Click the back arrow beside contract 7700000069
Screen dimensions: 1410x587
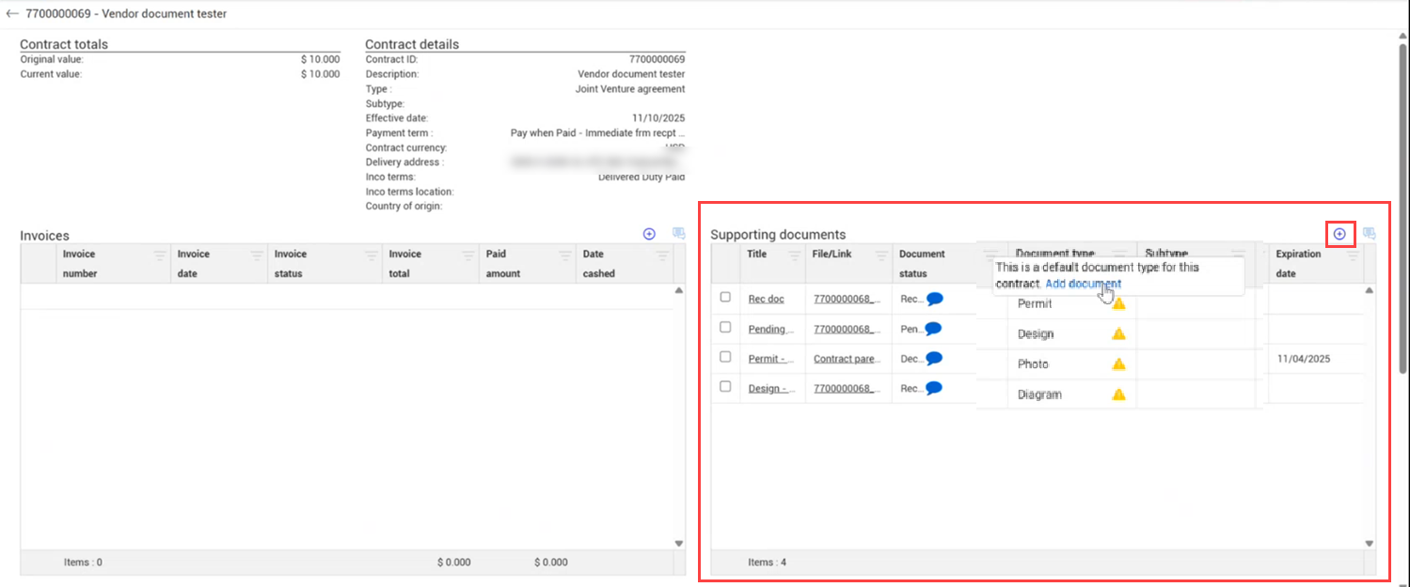pos(11,14)
